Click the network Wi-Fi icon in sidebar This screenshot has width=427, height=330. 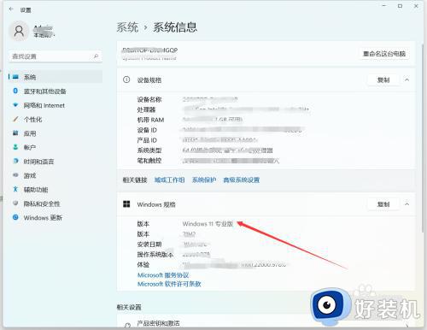pos(15,105)
